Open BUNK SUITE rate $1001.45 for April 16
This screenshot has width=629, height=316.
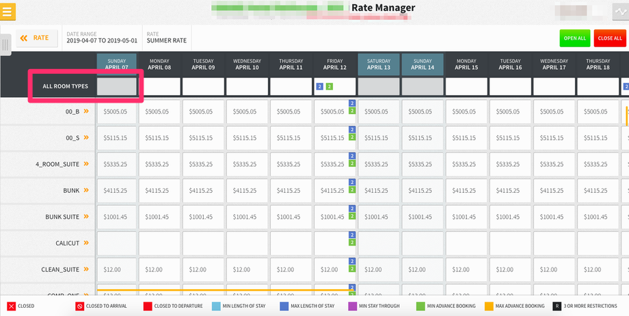pos(510,217)
